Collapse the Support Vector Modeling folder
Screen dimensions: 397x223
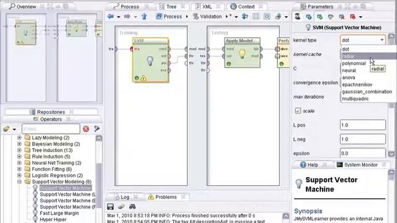click(19, 181)
